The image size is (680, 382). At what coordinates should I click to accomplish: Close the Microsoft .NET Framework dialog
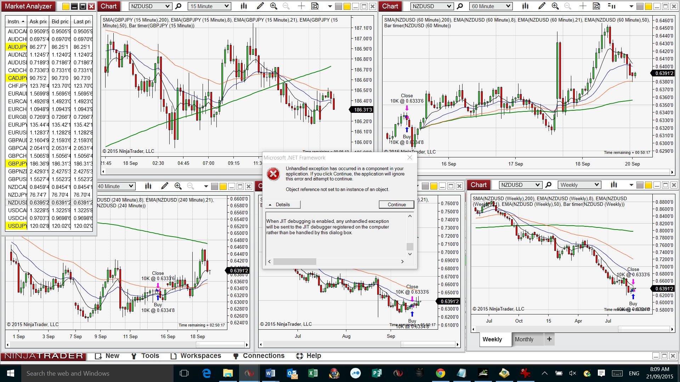[410, 158]
